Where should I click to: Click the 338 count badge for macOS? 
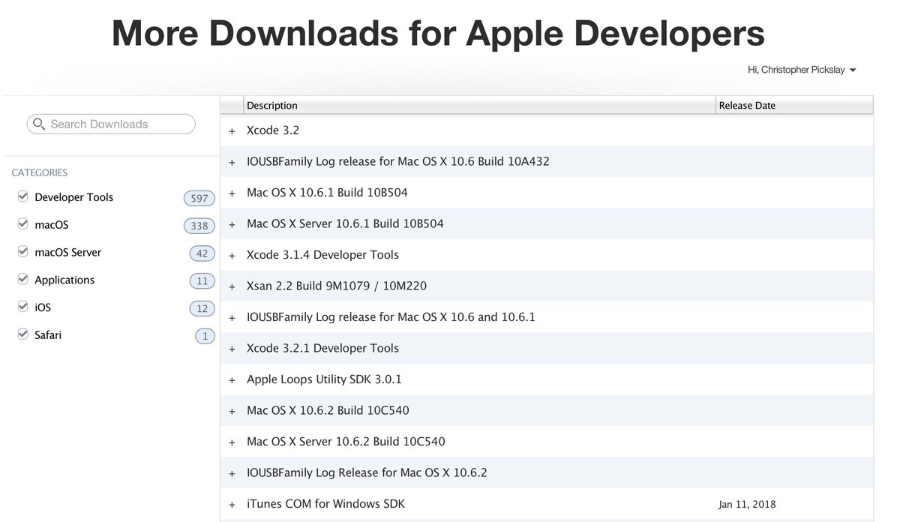point(199,226)
